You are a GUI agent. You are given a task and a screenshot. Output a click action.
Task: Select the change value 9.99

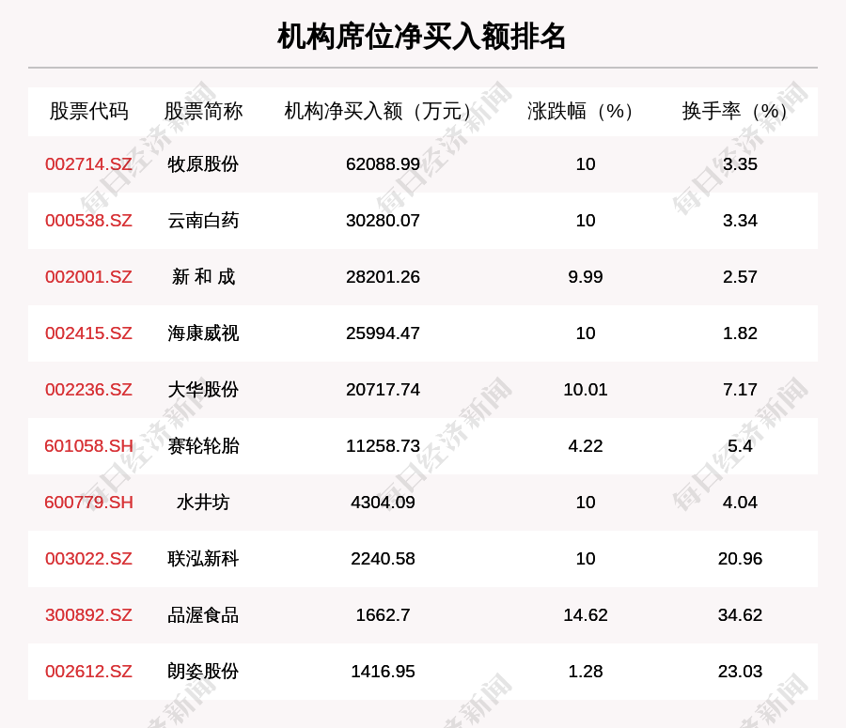point(586,276)
